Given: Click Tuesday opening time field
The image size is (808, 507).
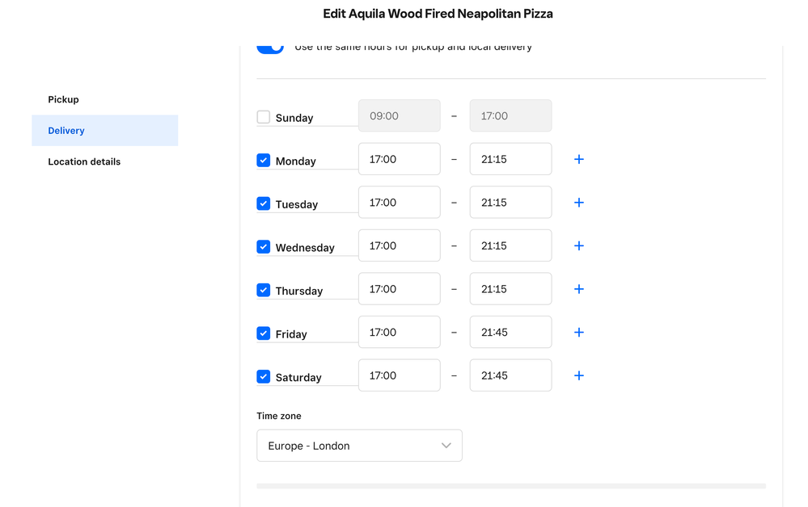Looking at the screenshot, I should (x=399, y=203).
